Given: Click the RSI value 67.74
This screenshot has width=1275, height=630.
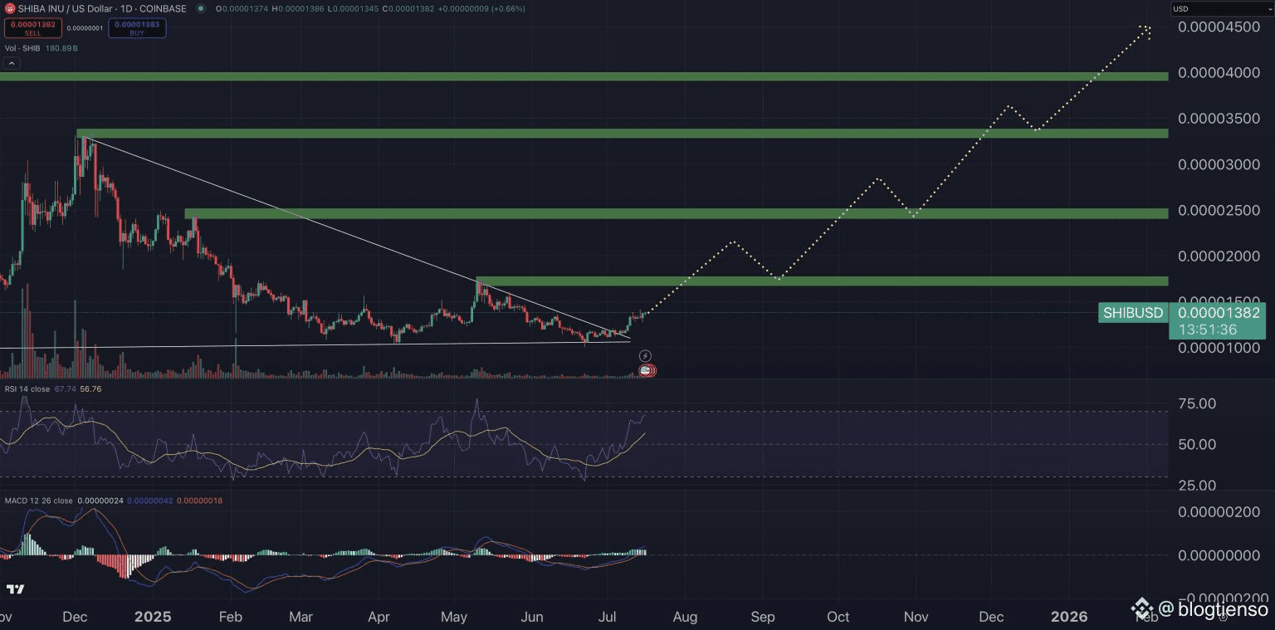Looking at the screenshot, I should pos(65,388).
